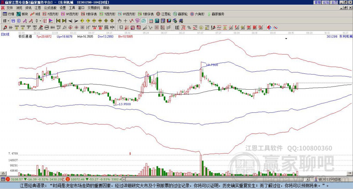Open the 9T四方形 tool
The height and width of the screenshot is (189, 353).
tap(127, 14)
